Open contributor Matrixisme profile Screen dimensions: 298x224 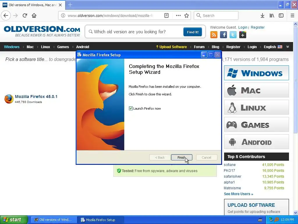232,188
